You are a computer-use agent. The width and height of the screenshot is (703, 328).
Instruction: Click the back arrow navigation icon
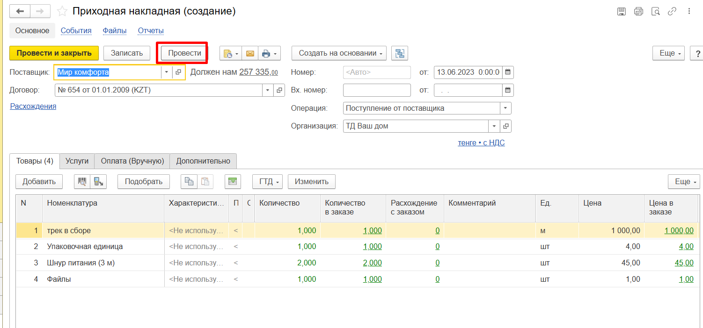(20, 11)
